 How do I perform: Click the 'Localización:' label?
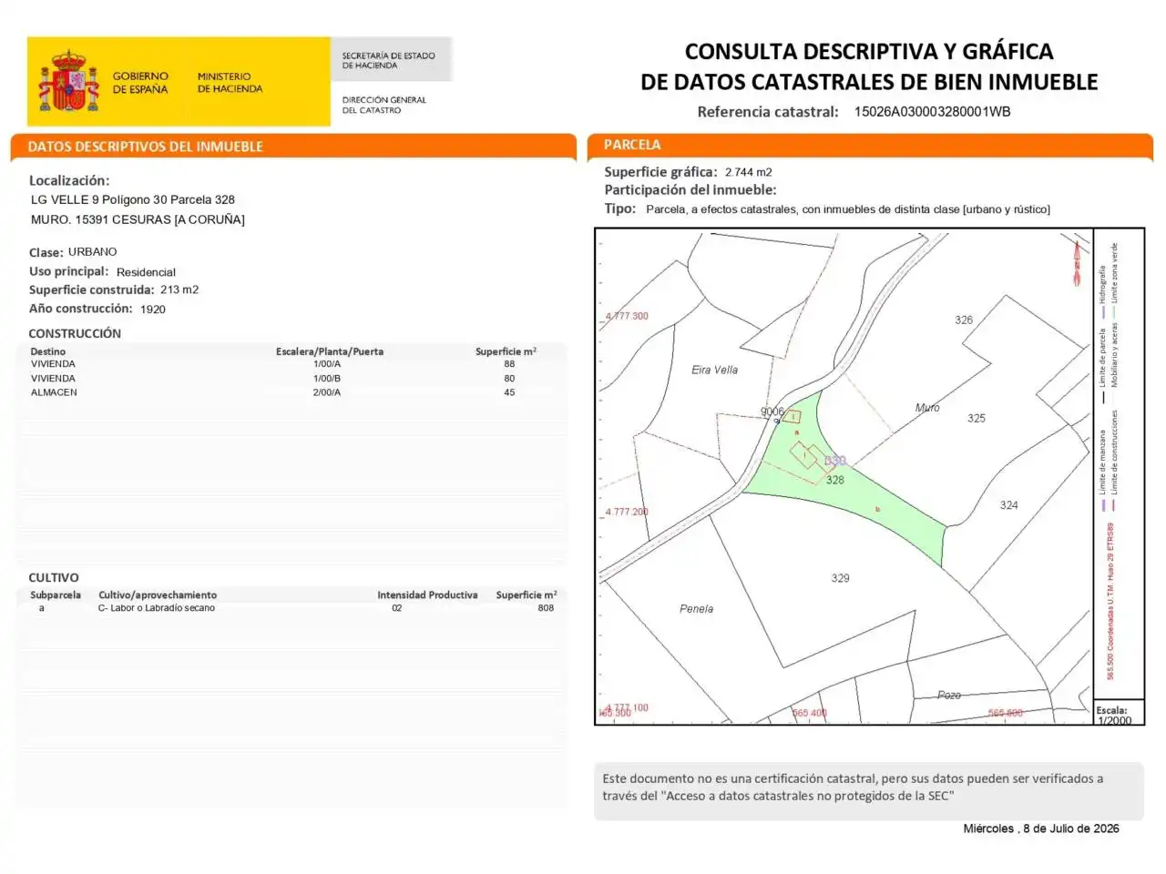coord(69,180)
